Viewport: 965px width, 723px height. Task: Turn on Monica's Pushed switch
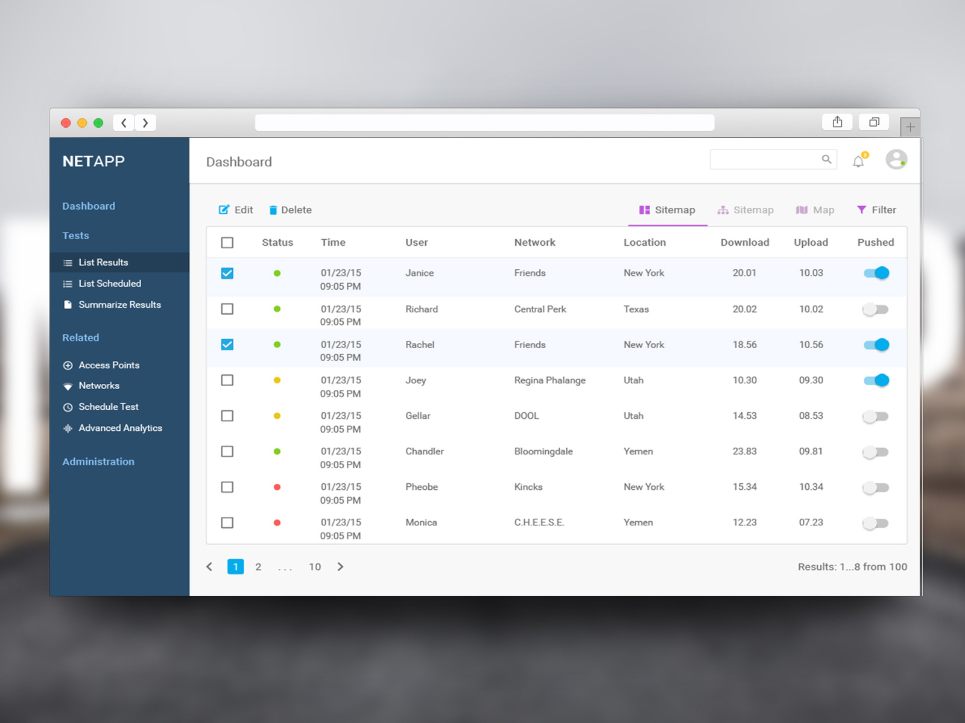(875, 523)
